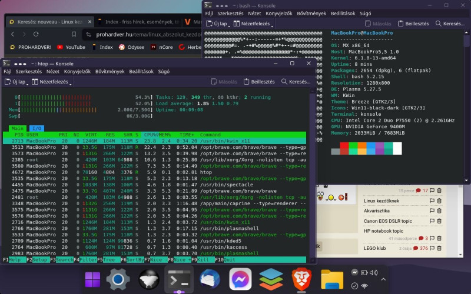The width and height of the screenshot is (471, 294).
Task: Open the butterfly icon in the dock
Action: pos(149,279)
